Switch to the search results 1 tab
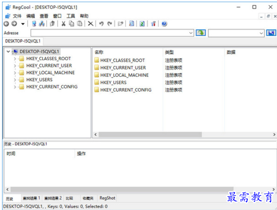 pyautogui.click(x=31, y=198)
